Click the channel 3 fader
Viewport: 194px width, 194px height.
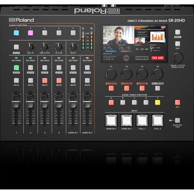44,101
